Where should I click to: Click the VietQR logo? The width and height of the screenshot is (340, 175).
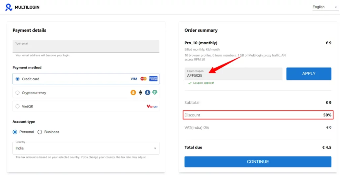pyautogui.click(x=152, y=107)
